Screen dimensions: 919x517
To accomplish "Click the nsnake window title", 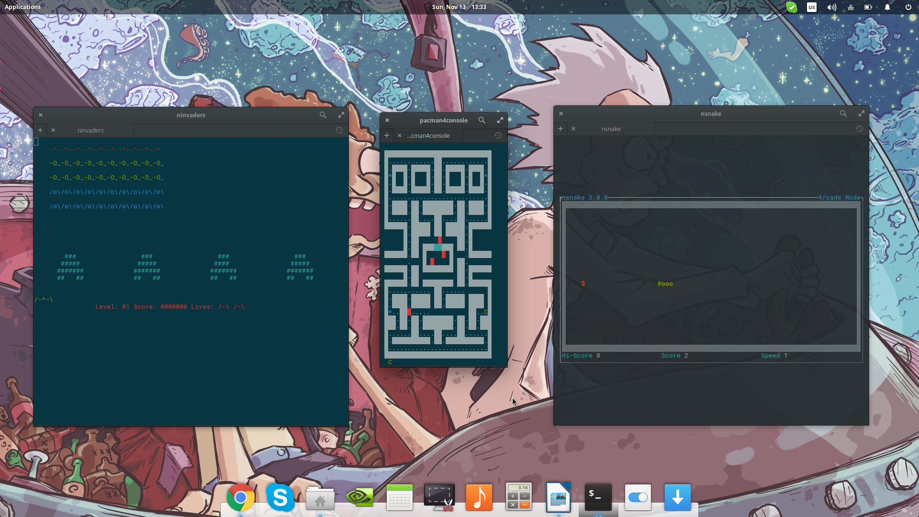I will coord(711,113).
